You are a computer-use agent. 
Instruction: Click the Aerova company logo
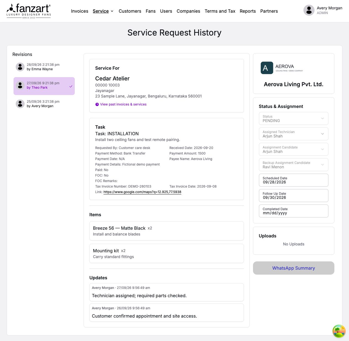[x=282, y=68]
